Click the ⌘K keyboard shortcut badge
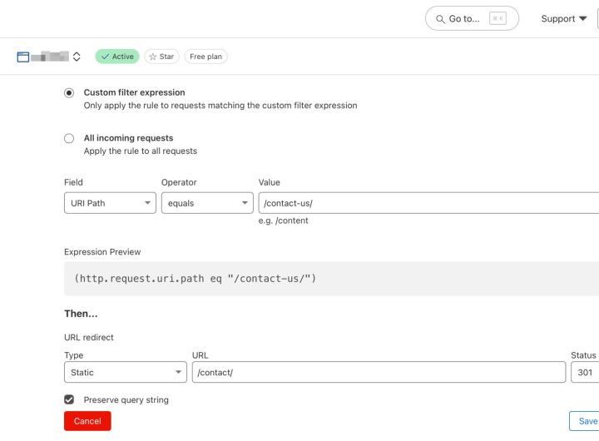Viewport: 599px width, 441px height. tap(497, 18)
